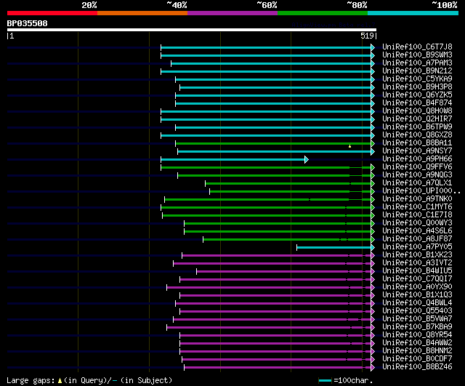Select UniRef100_B9H3P8 entry

pos(417,87)
